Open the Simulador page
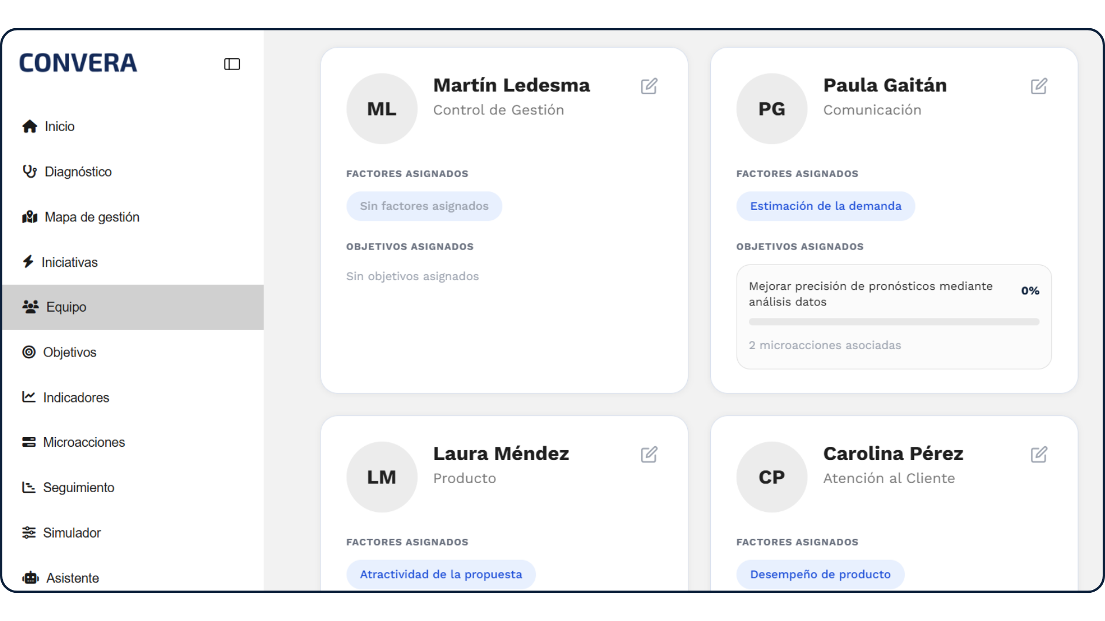The height and width of the screenshot is (621, 1105). (x=133, y=532)
